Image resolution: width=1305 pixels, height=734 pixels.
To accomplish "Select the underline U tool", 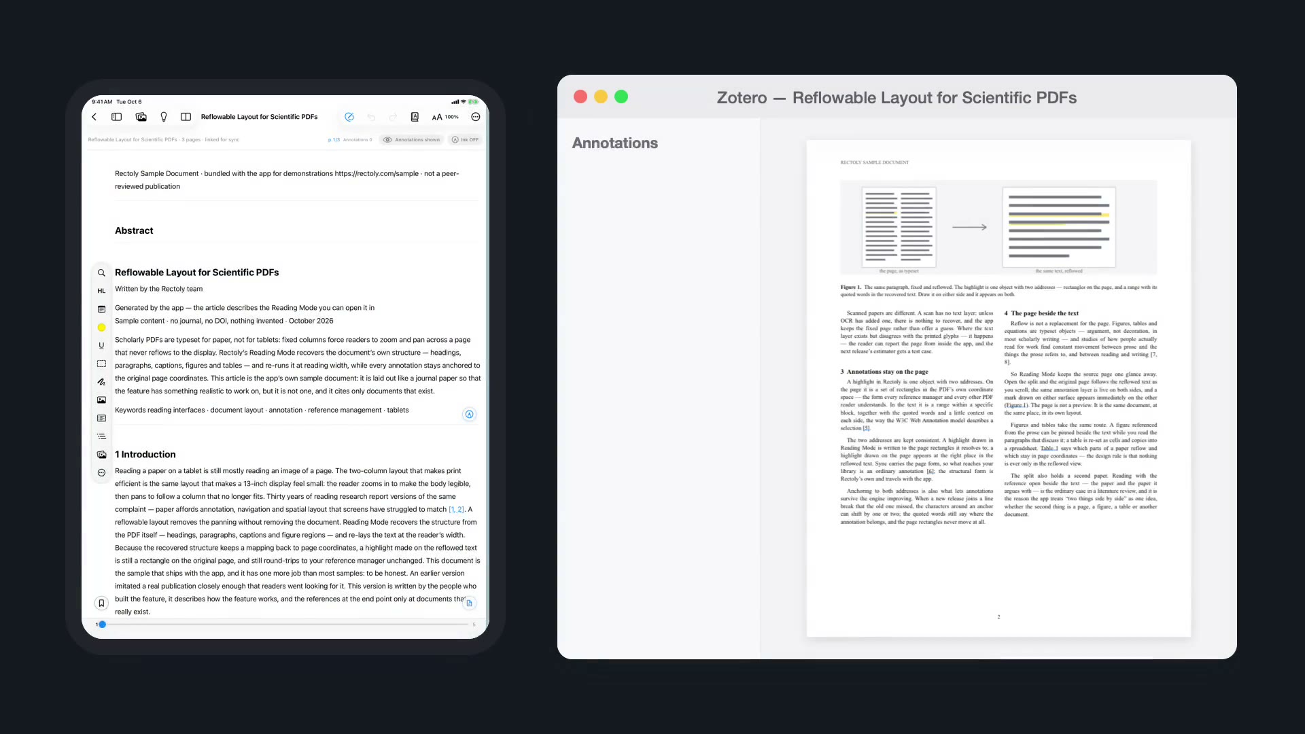I will click(101, 345).
